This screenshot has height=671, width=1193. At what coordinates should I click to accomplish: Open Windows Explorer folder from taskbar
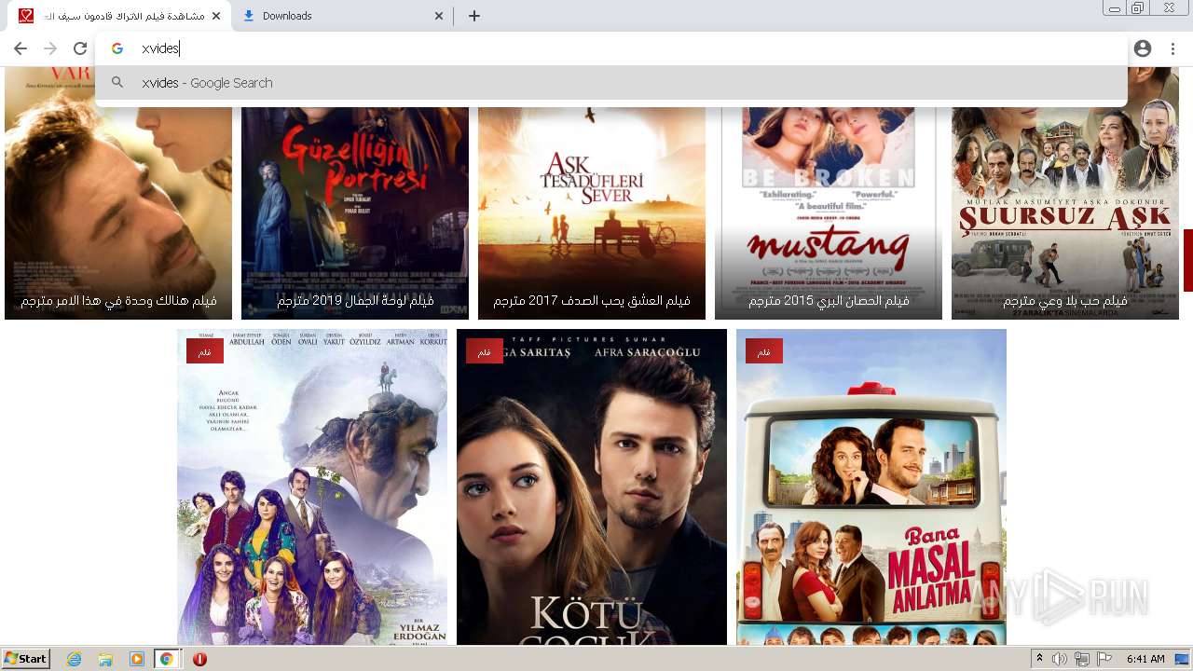click(105, 659)
